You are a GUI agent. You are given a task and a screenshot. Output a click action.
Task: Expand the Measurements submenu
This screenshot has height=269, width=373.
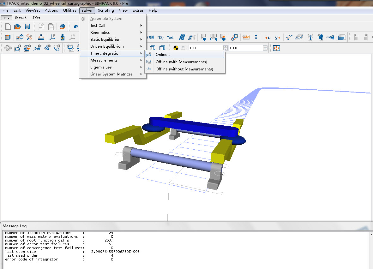113,60
